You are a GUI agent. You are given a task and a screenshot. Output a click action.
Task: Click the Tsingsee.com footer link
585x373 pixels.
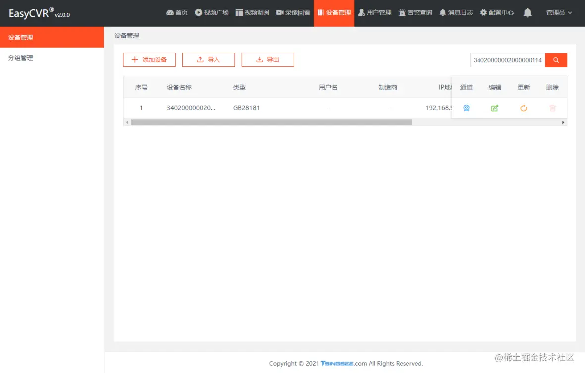[x=343, y=363]
